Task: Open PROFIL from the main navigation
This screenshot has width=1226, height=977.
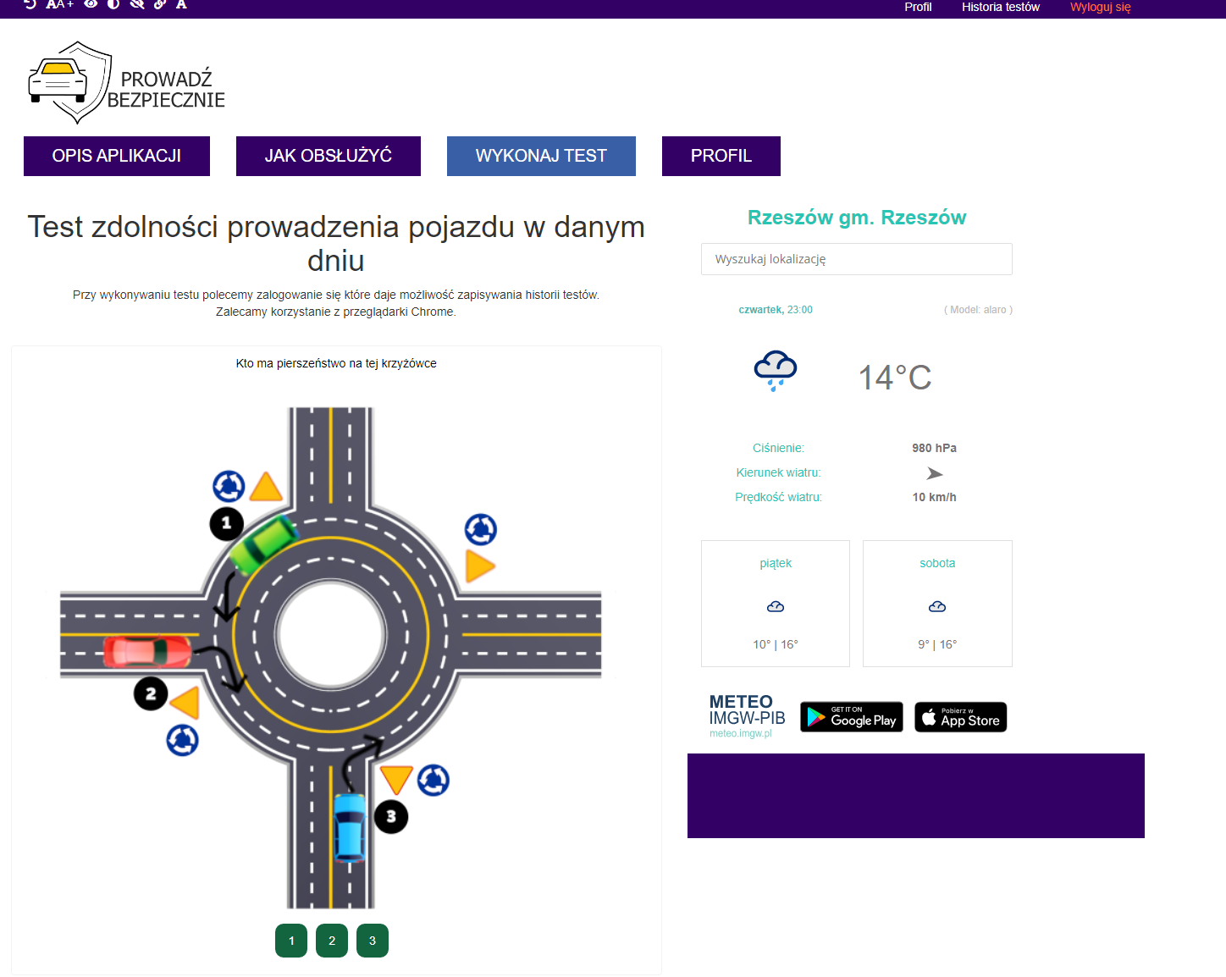Action: point(721,156)
